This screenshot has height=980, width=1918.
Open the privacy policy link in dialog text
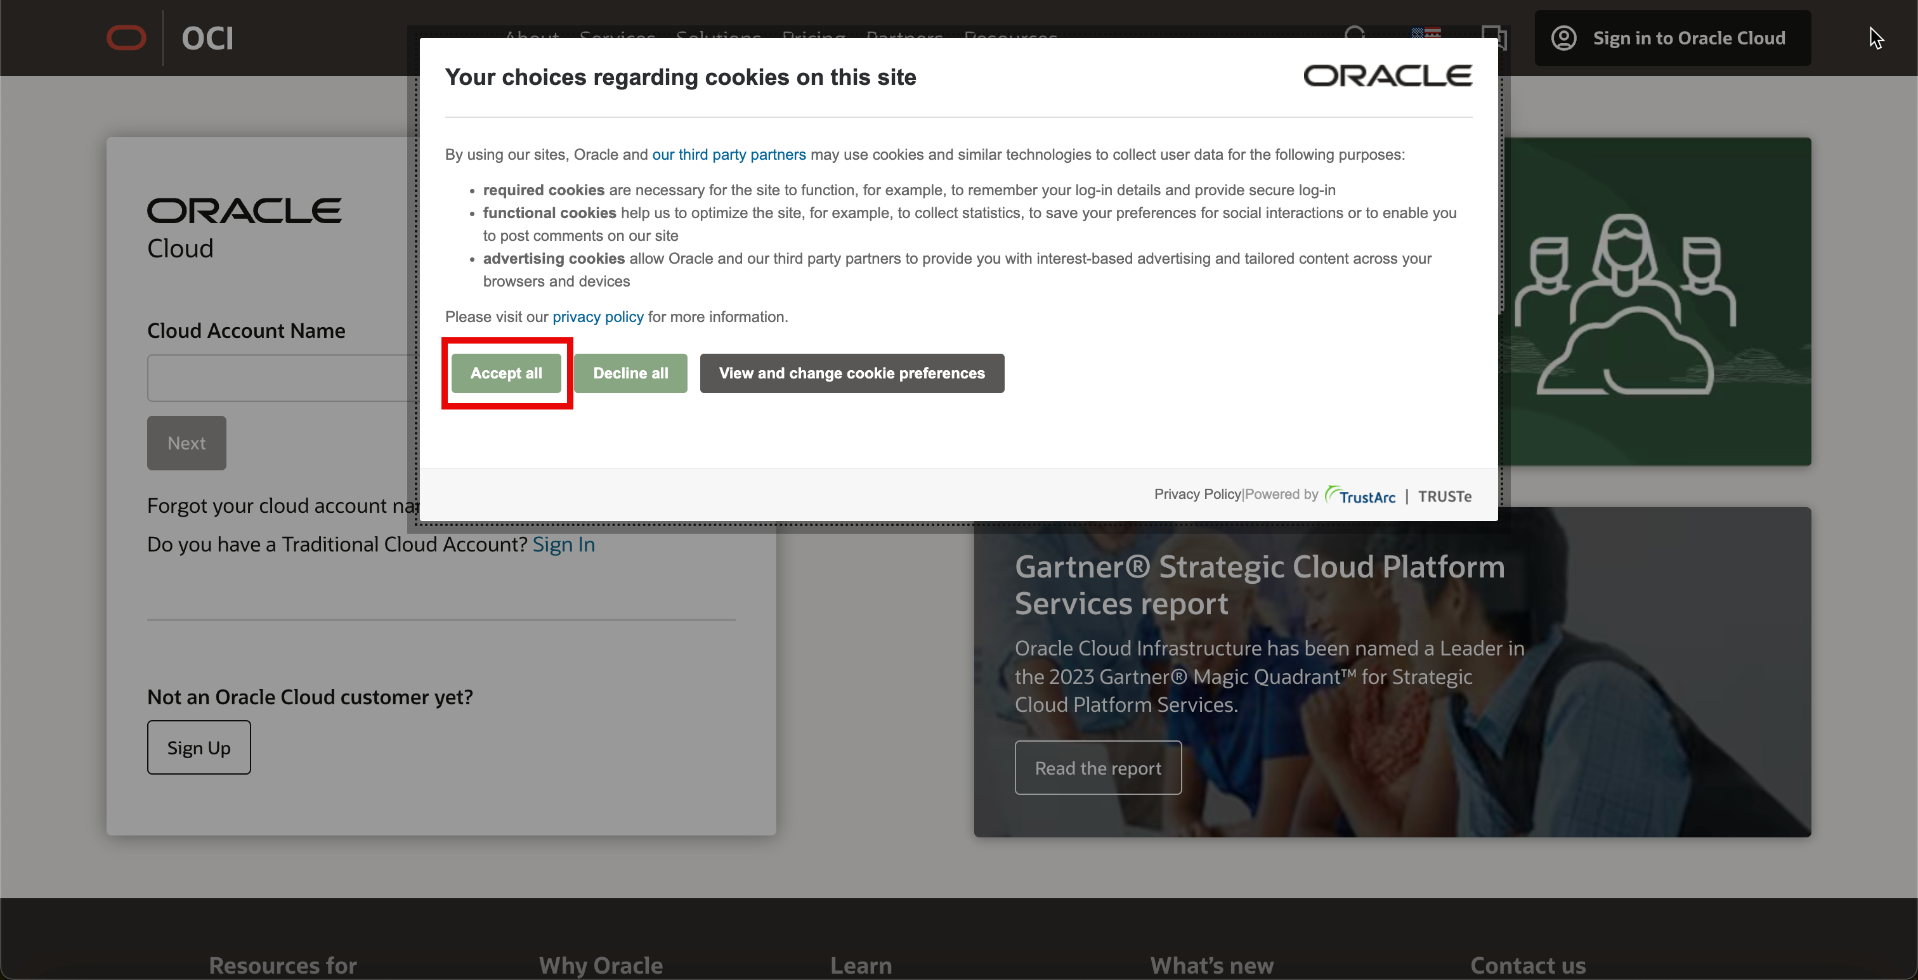click(597, 317)
